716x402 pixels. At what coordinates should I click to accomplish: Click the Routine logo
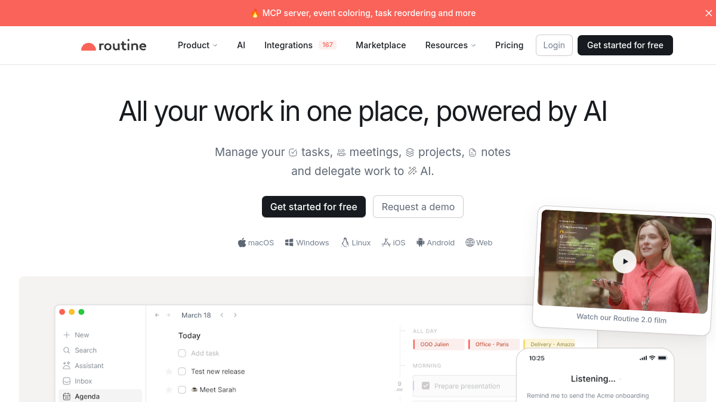click(113, 45)
